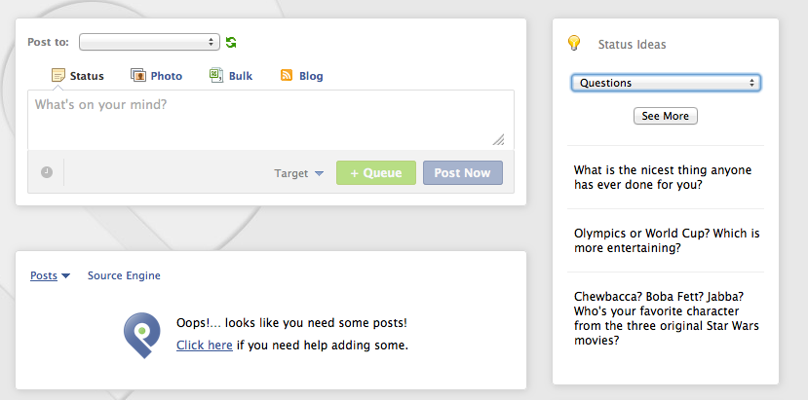
Task: Switch to the Photo tab
Action: (x=166, y=76)
